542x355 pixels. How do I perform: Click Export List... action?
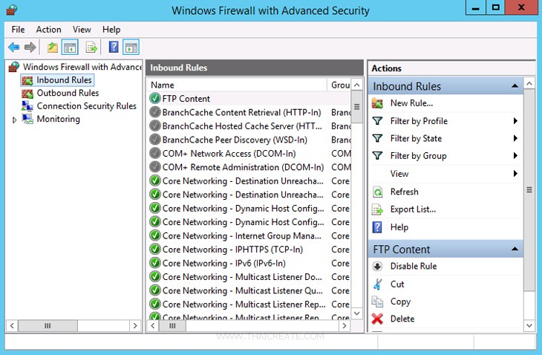pyautogui.click(x=413, y=209)
